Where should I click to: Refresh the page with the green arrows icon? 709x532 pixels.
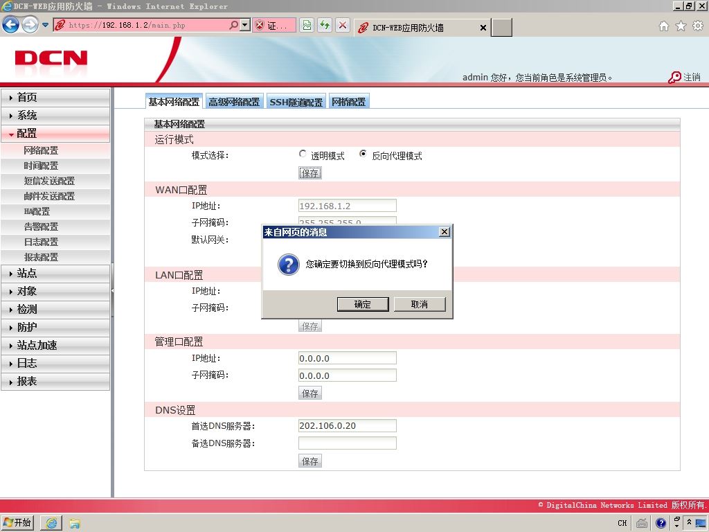tap(325, 25)
